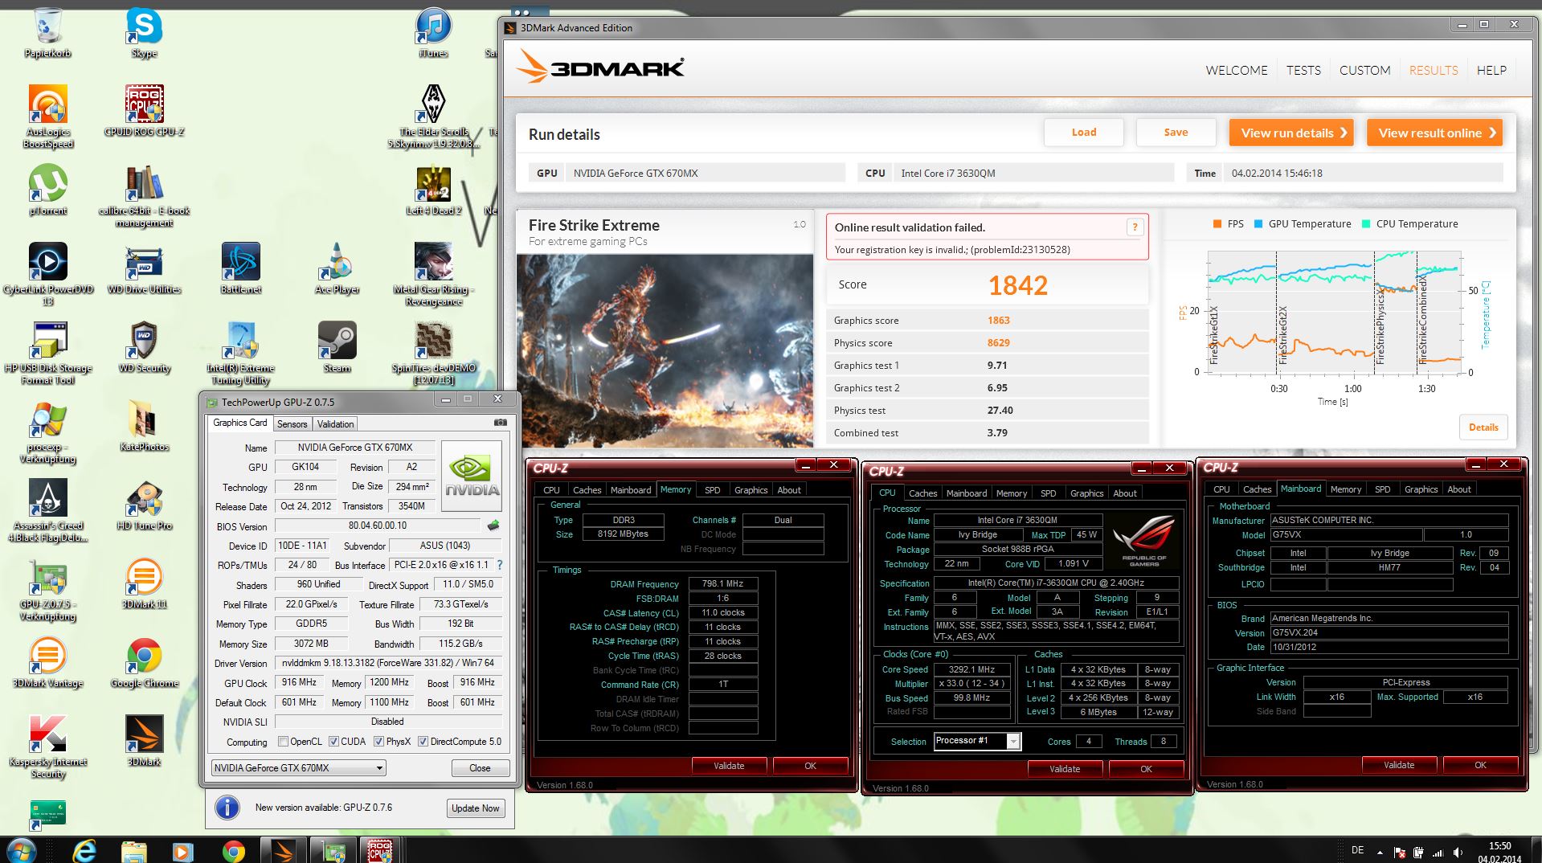Launch CPUID ROG CPU-Z desktop shortcut
Image resolution: width=1542 pixels, height=863 pixels.
145,110
